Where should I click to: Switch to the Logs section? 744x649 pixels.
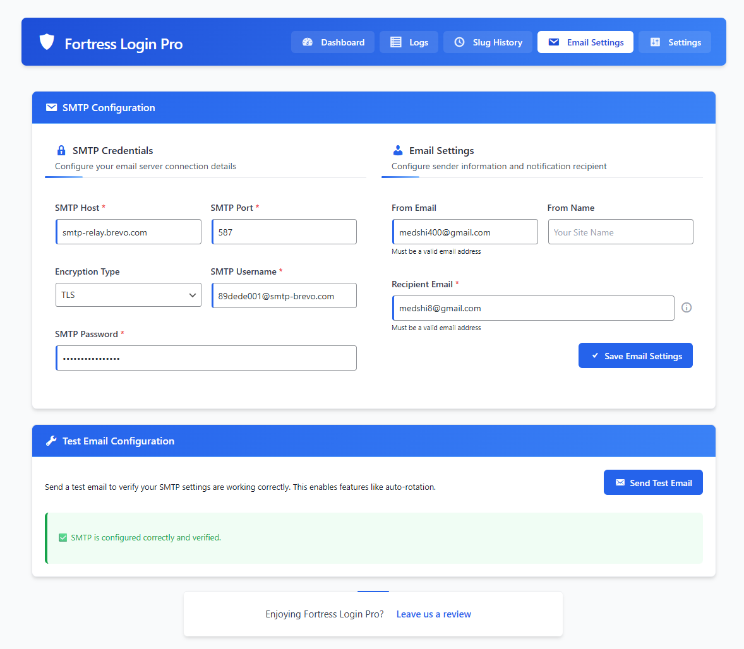(409, 42)
